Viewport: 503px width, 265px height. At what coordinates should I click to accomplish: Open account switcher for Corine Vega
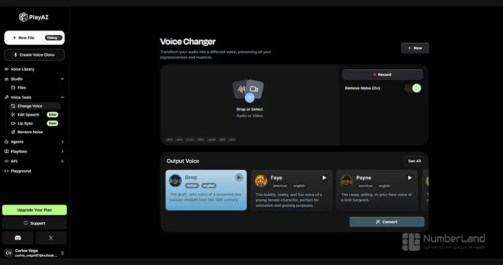(x=62, y=253)
